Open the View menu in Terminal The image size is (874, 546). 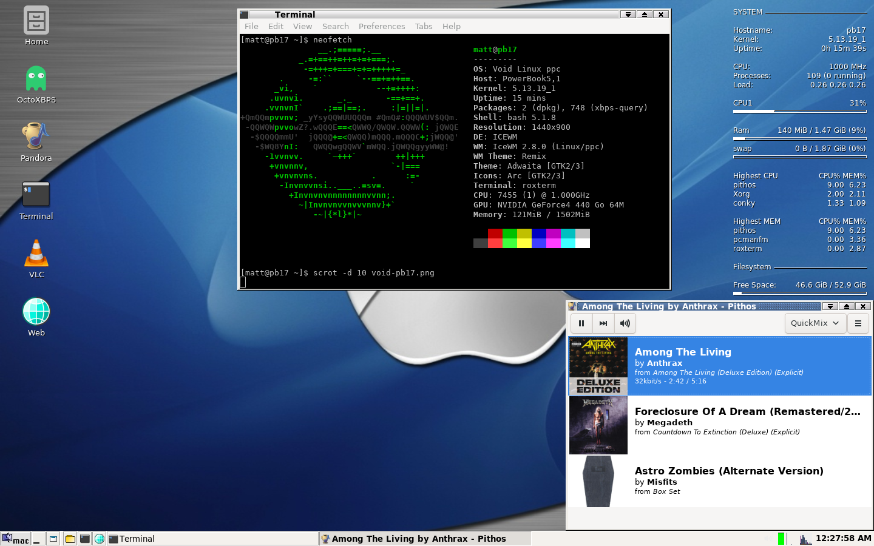[302, 26]
